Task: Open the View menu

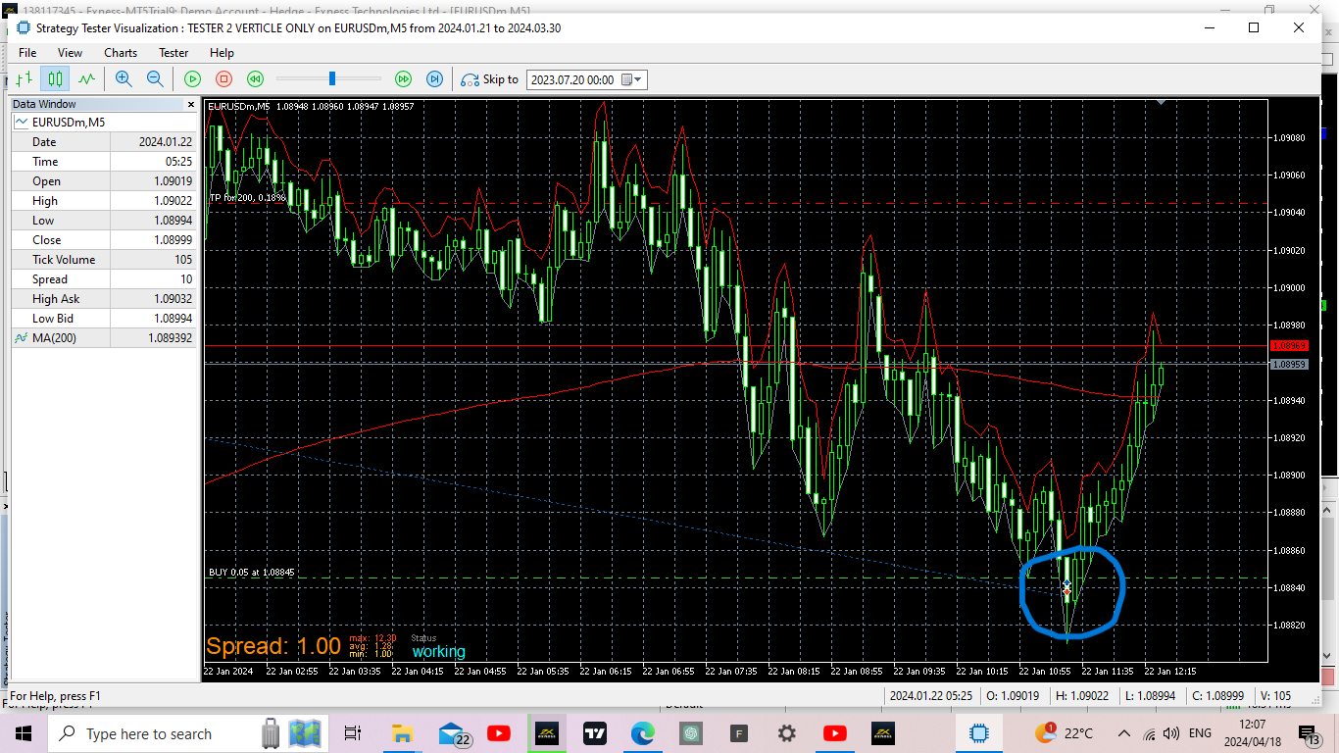Action: [x=71, y=53]
